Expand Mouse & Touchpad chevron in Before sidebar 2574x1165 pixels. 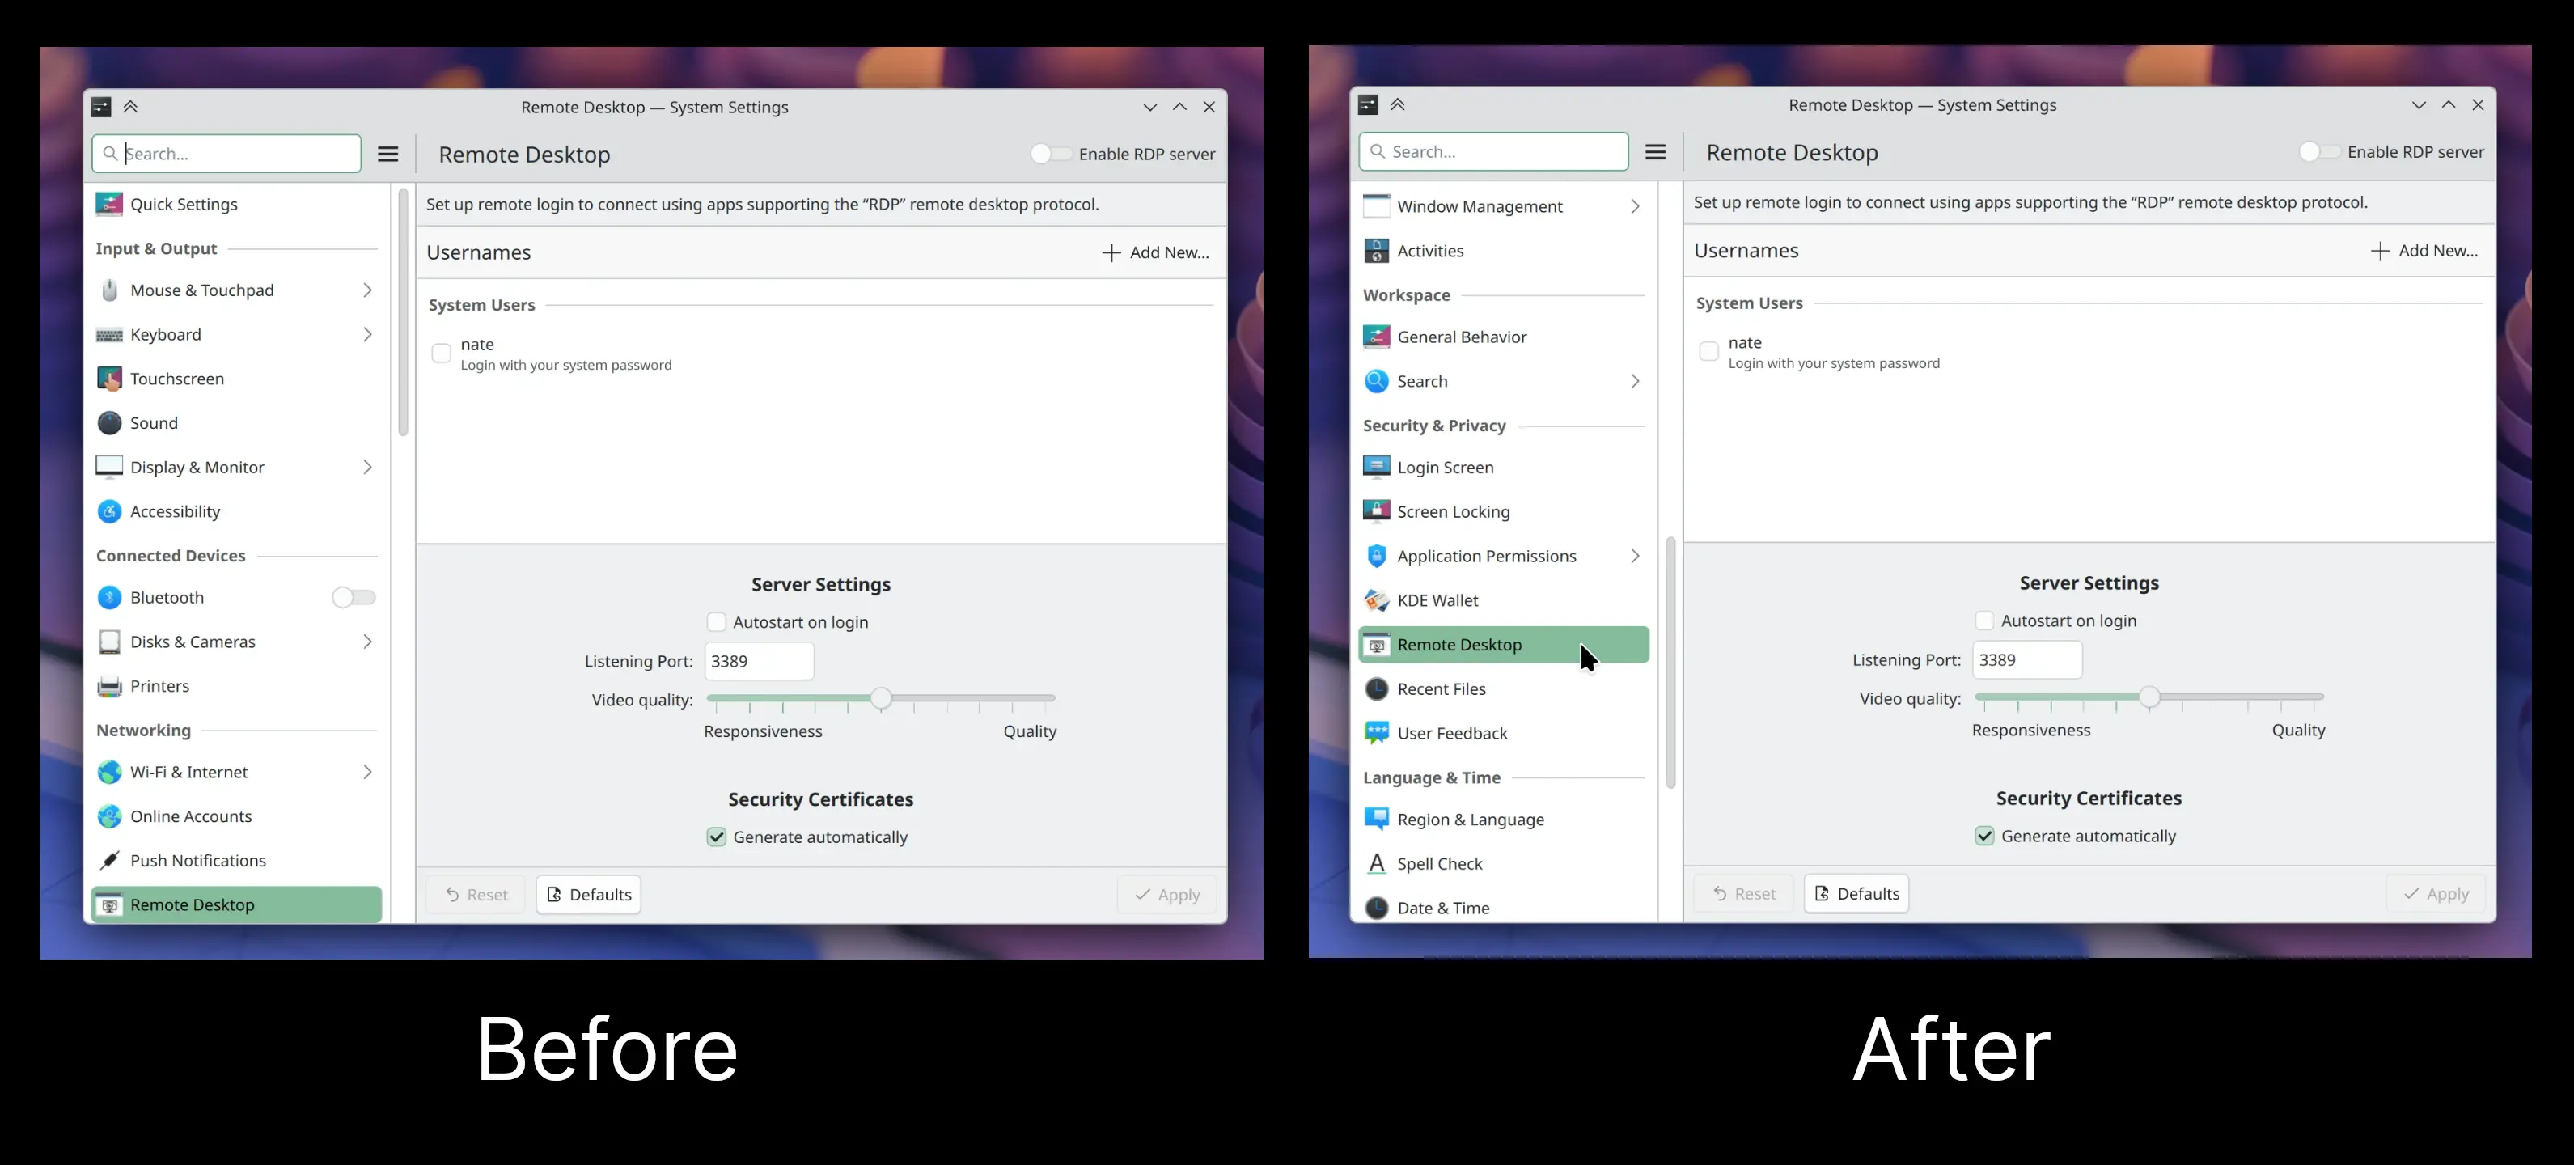click(x=366, y=290)
